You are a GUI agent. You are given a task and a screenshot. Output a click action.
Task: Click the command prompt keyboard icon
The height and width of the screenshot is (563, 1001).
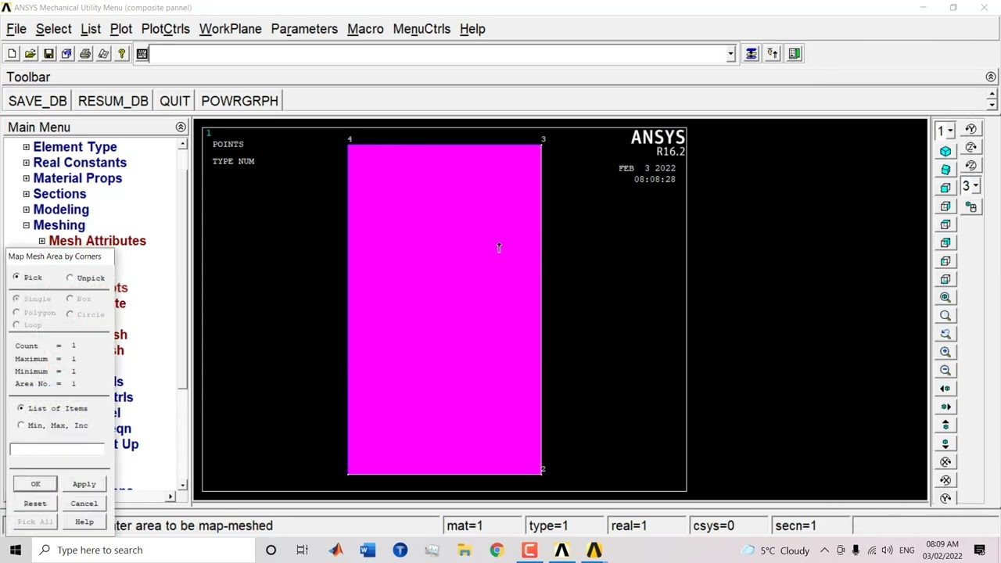[x=142, y=54]
